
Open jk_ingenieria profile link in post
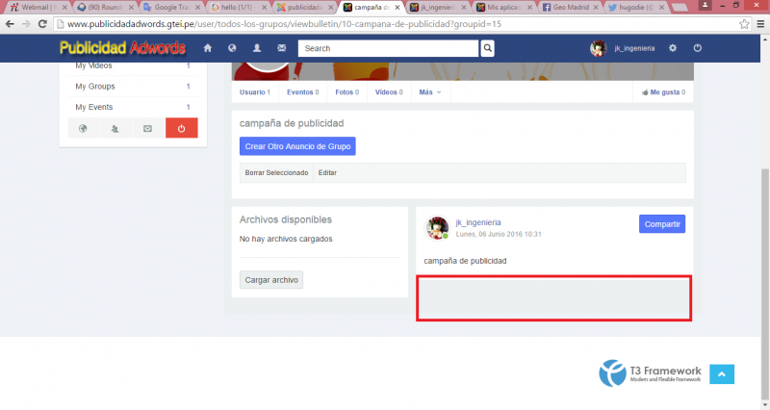click(478, 222)
